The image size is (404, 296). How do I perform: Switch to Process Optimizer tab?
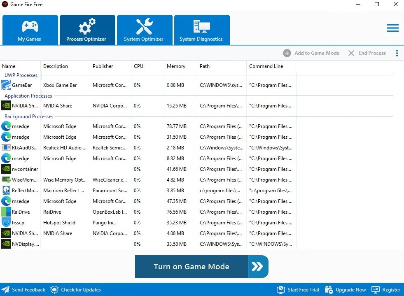pyautogui.click(x=87, y=30)
